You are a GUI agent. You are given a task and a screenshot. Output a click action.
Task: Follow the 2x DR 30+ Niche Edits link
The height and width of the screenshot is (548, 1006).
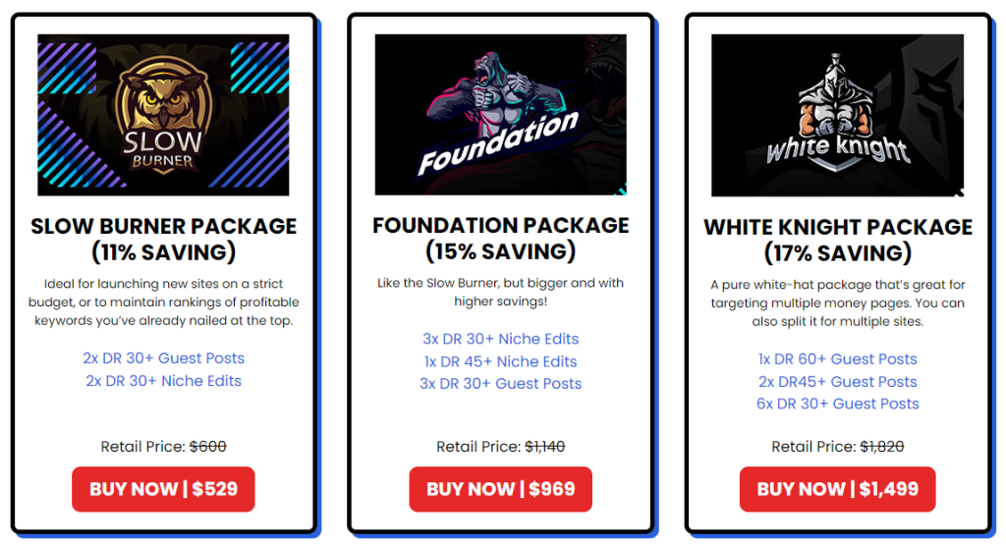pos(163,381)
